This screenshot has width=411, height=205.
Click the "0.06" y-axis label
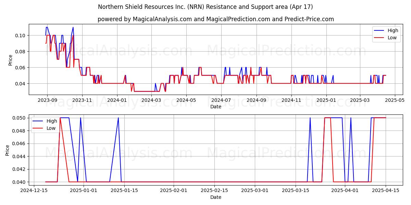21,68
